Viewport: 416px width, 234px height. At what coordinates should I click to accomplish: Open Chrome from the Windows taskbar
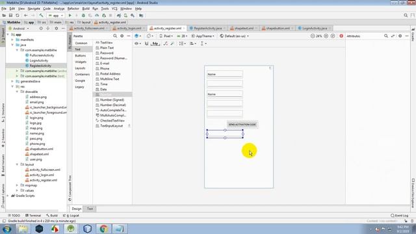(x=103, y=228)
